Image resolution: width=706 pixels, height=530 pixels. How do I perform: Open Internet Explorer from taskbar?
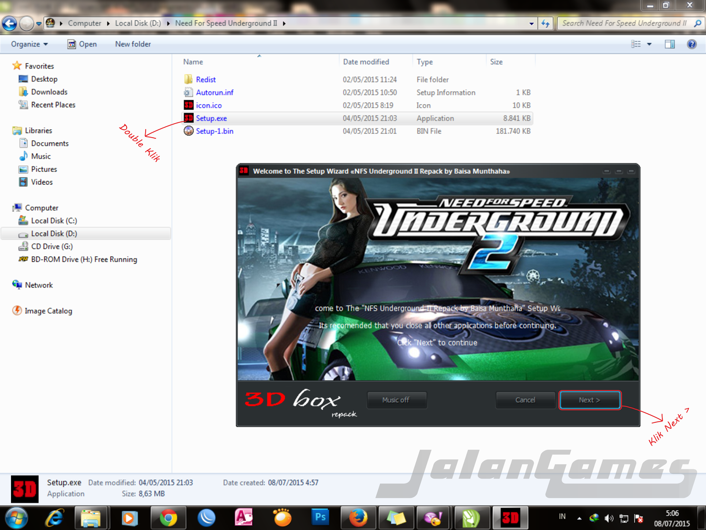55,518
